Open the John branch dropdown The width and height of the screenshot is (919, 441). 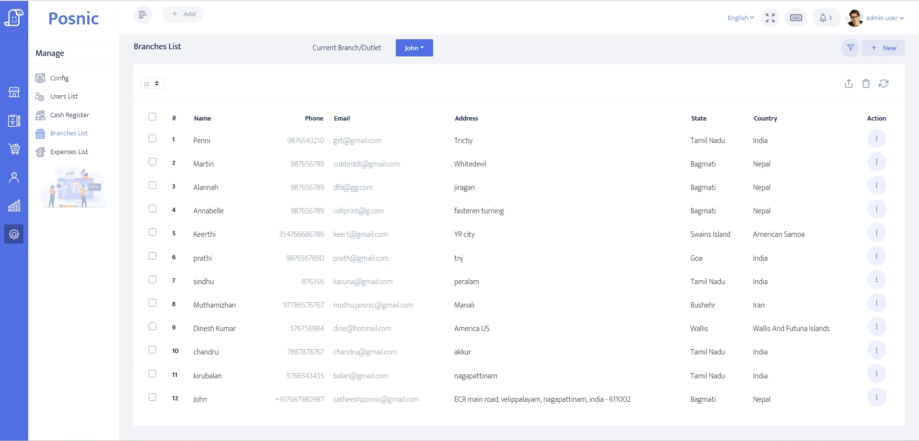pos(414,48)
